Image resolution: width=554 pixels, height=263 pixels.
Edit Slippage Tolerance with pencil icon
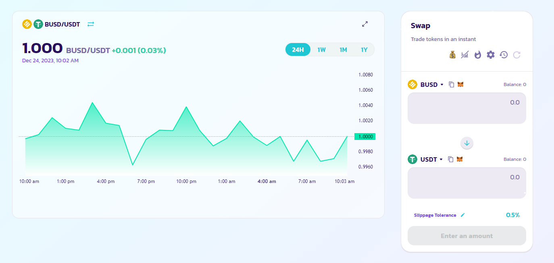pos(462,215)
